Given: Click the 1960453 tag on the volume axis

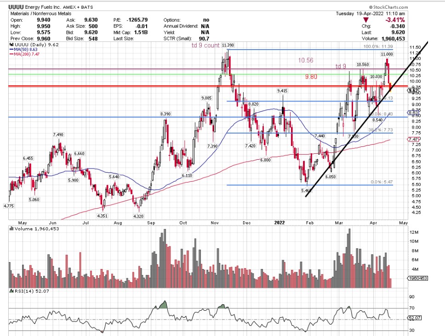Looking at the screenshot, I should 418,278.
